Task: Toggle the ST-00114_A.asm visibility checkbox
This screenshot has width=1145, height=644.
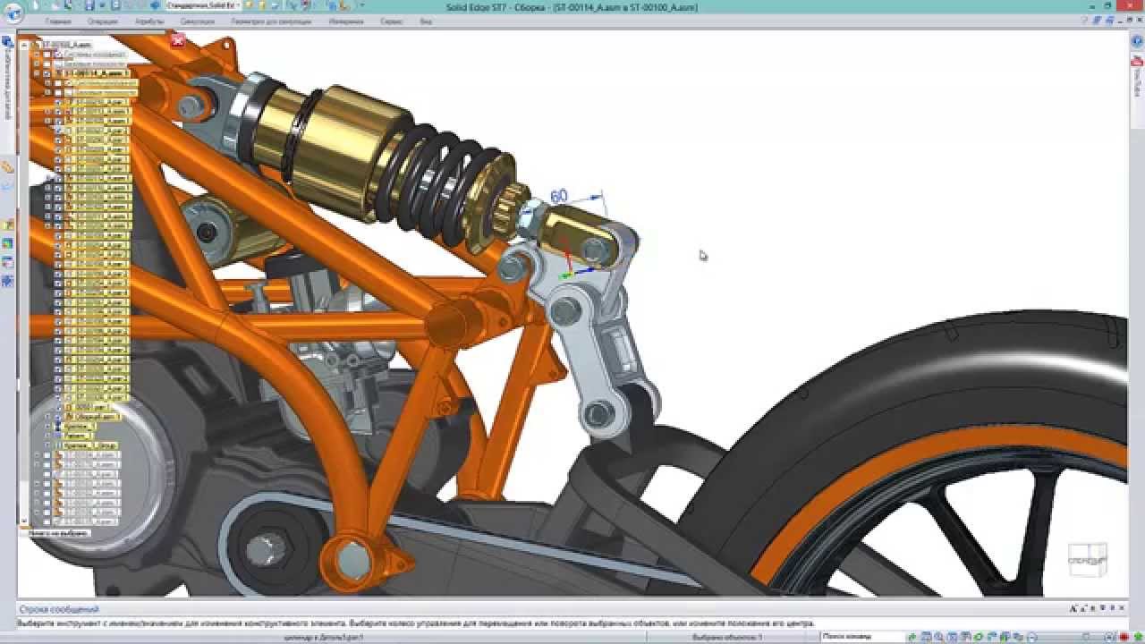Action: [47, 74]
